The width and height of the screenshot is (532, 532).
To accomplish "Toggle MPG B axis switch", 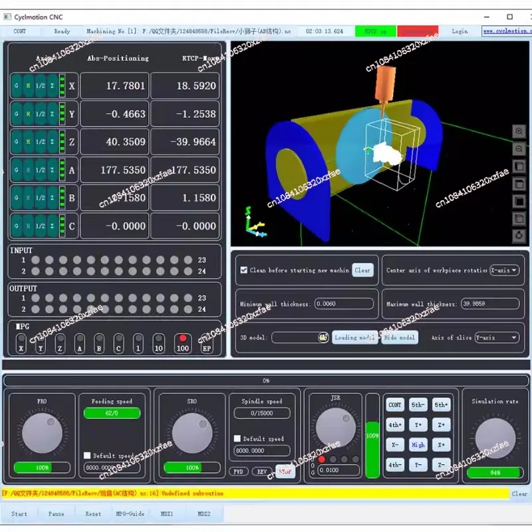I will [x=99, y=343].
